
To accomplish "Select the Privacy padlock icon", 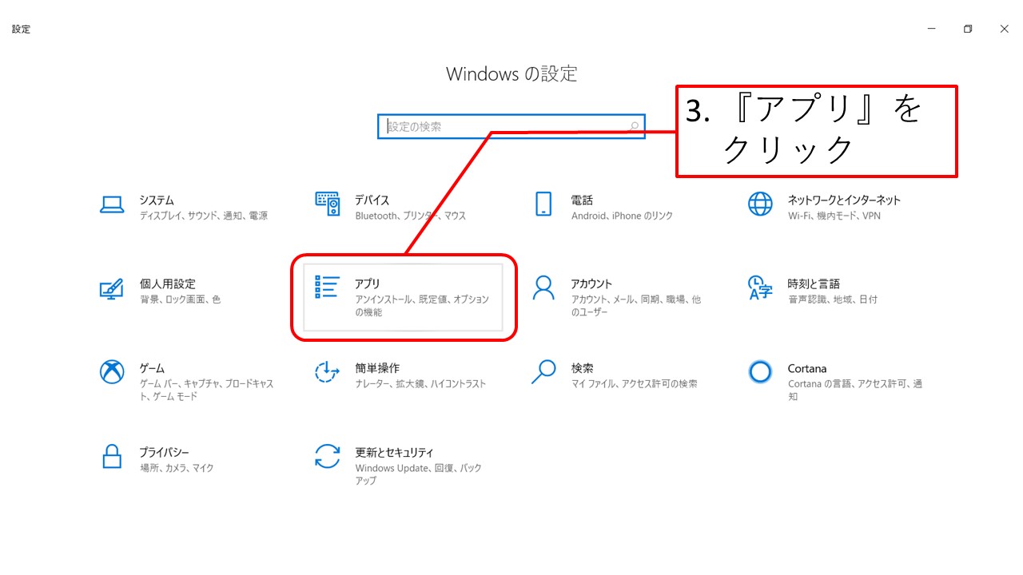I will [112, 457].
